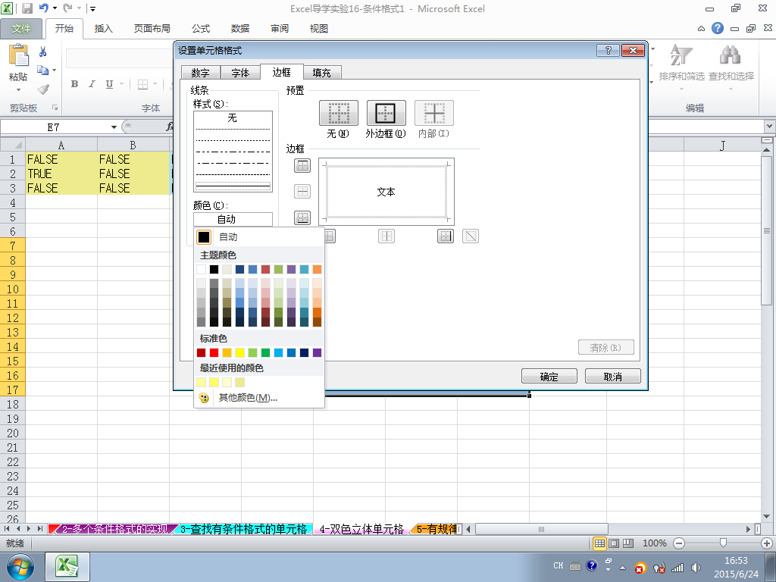
Task: Toggle the top border in the dialog
Action: (302, 166)
